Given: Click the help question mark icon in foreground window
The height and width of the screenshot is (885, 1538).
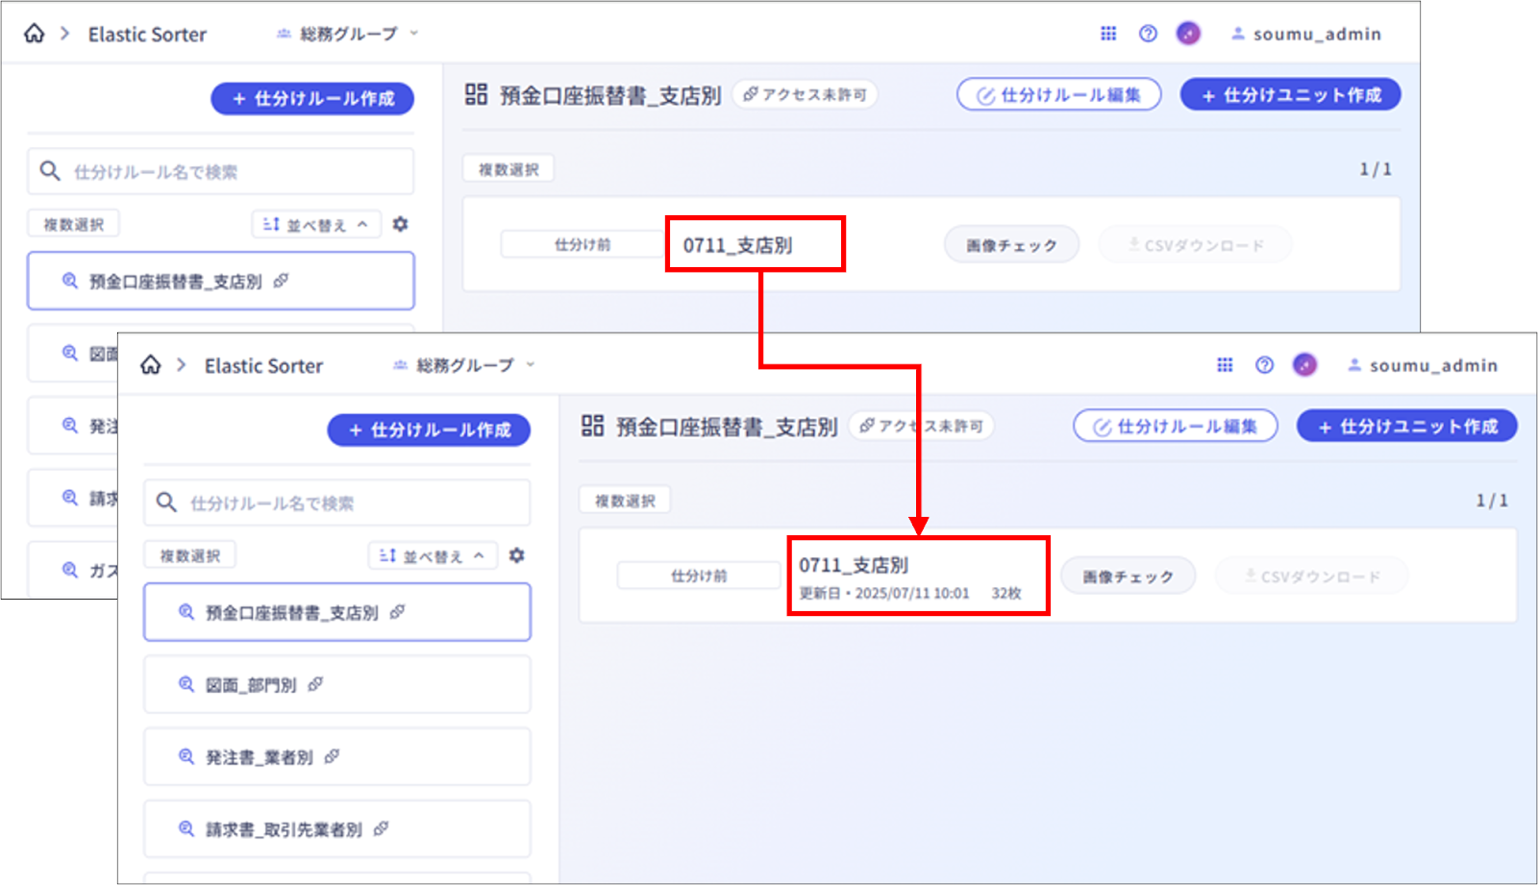Looking at the screenshot, I should pyautogui.click(x=1264, y=365).
